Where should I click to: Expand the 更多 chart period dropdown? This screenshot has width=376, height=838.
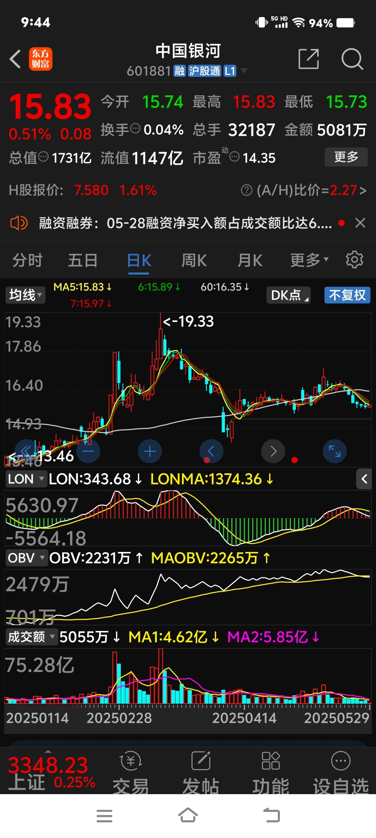click(x=309, y=260)
